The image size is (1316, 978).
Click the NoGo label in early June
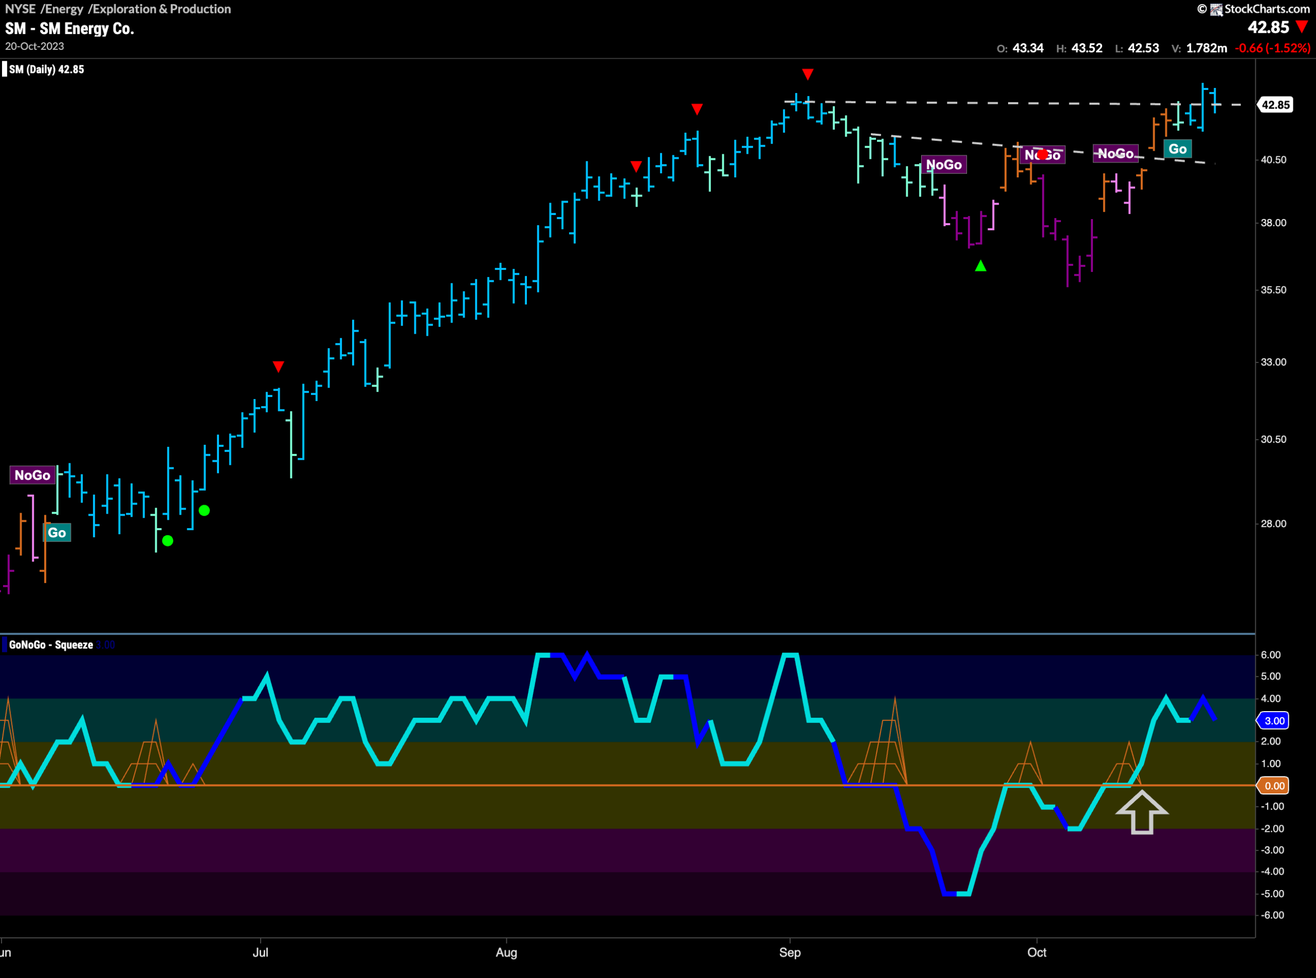[32, 475]
